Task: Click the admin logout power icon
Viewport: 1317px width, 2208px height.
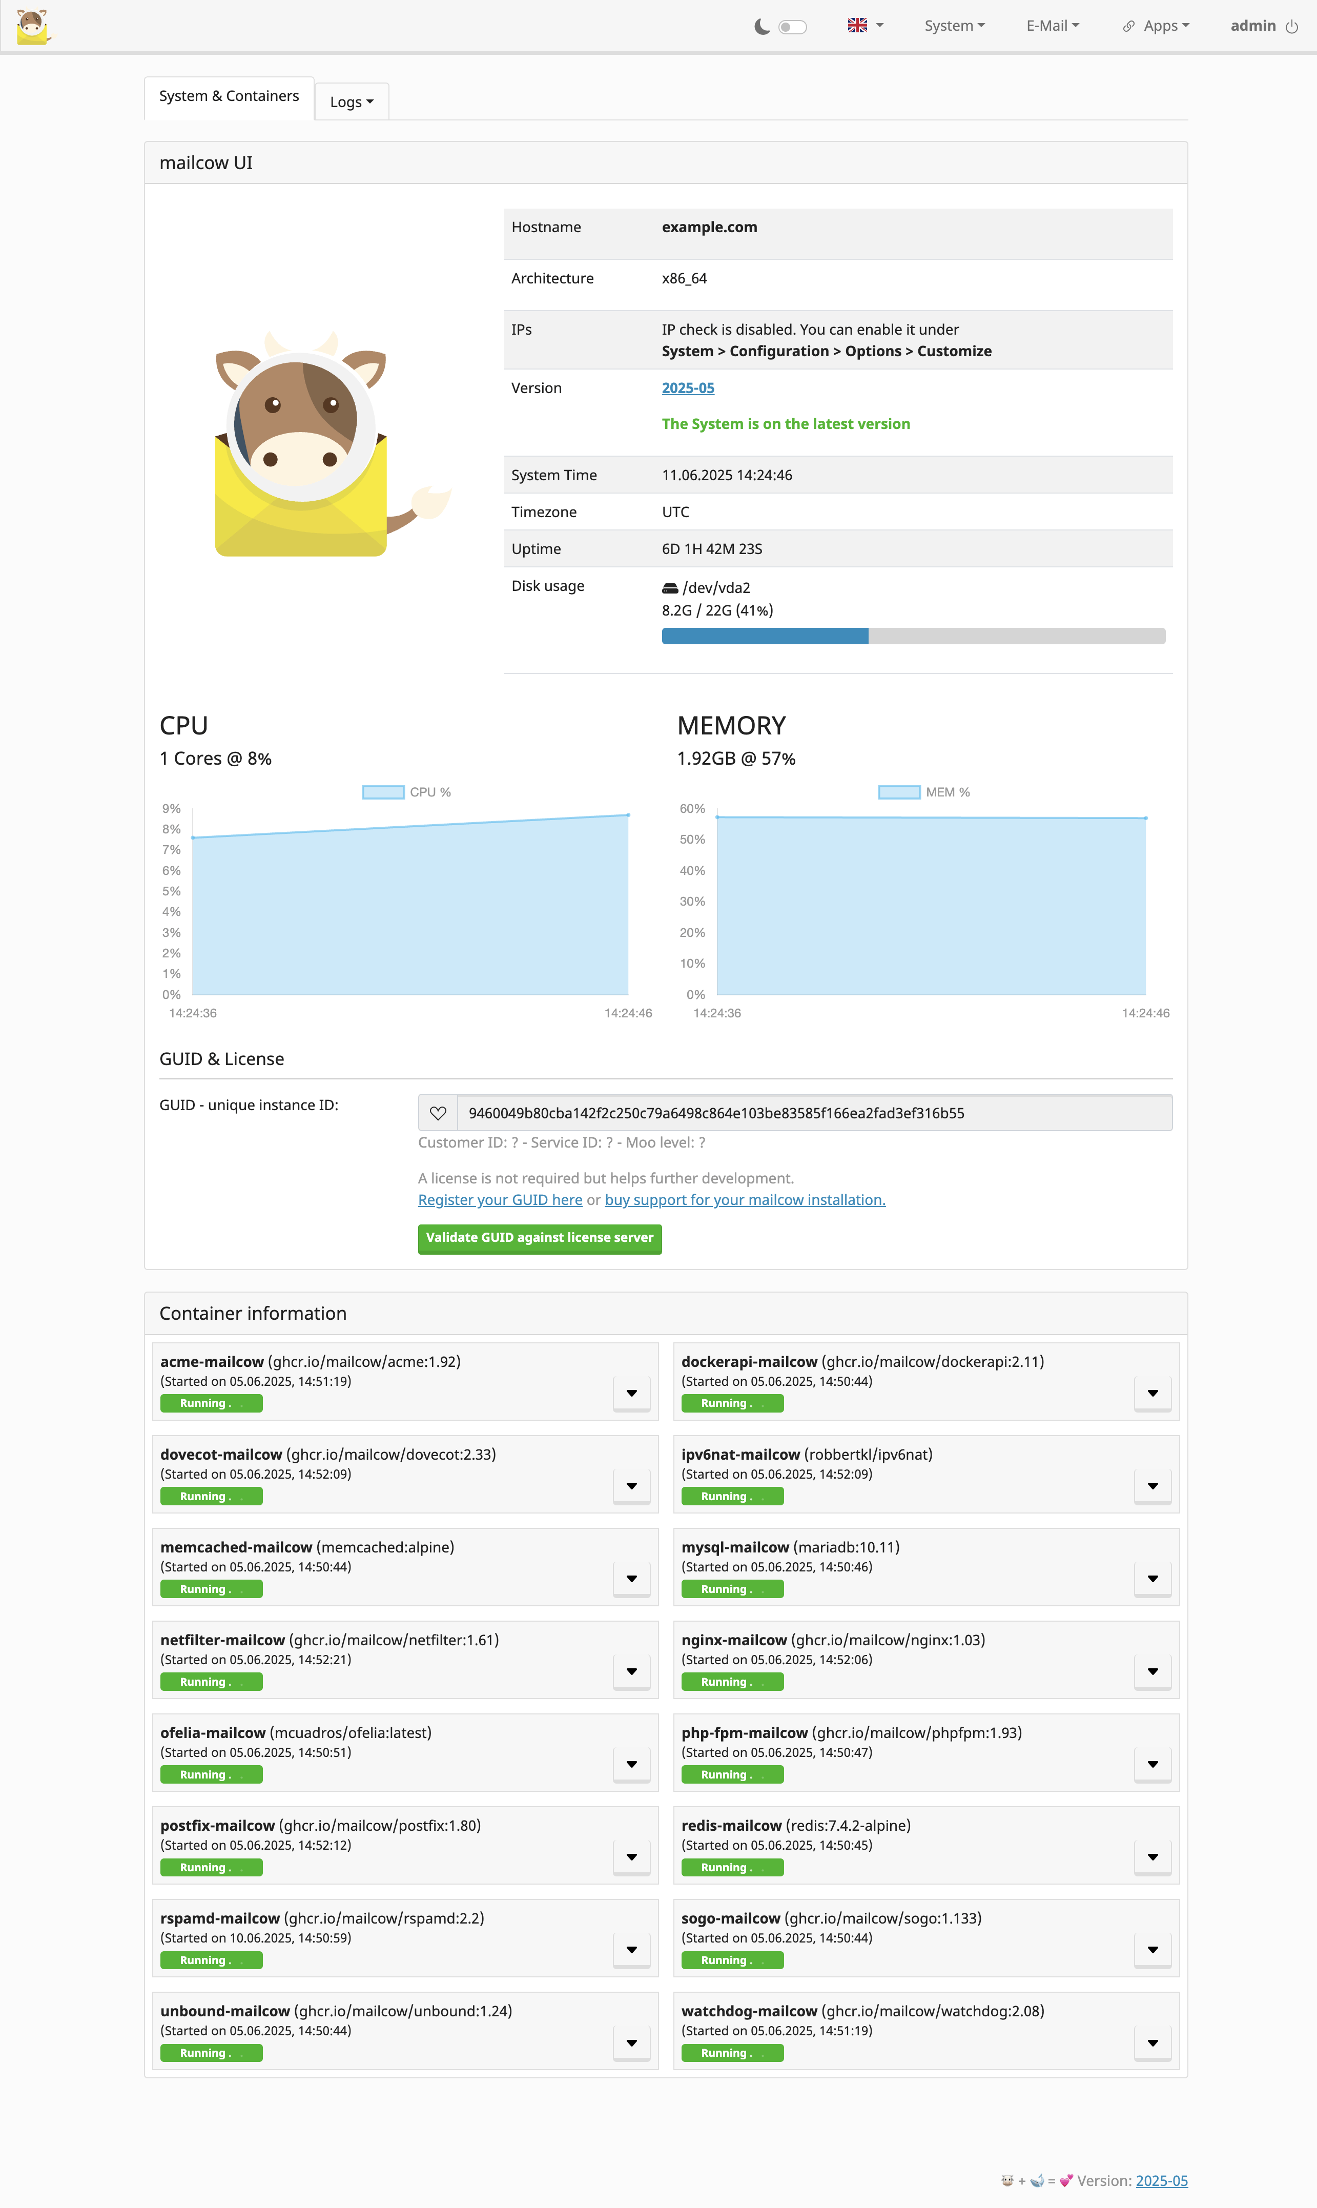Action: point(1291,27)
